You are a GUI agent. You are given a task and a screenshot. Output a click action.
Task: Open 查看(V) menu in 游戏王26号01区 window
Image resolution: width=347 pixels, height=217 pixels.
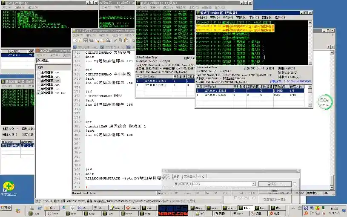[215, 17]
